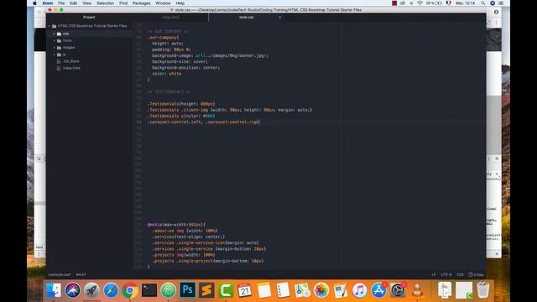Click the .our-company selector text
Viewport: 537px width, 302px height.
coord(162,37)
